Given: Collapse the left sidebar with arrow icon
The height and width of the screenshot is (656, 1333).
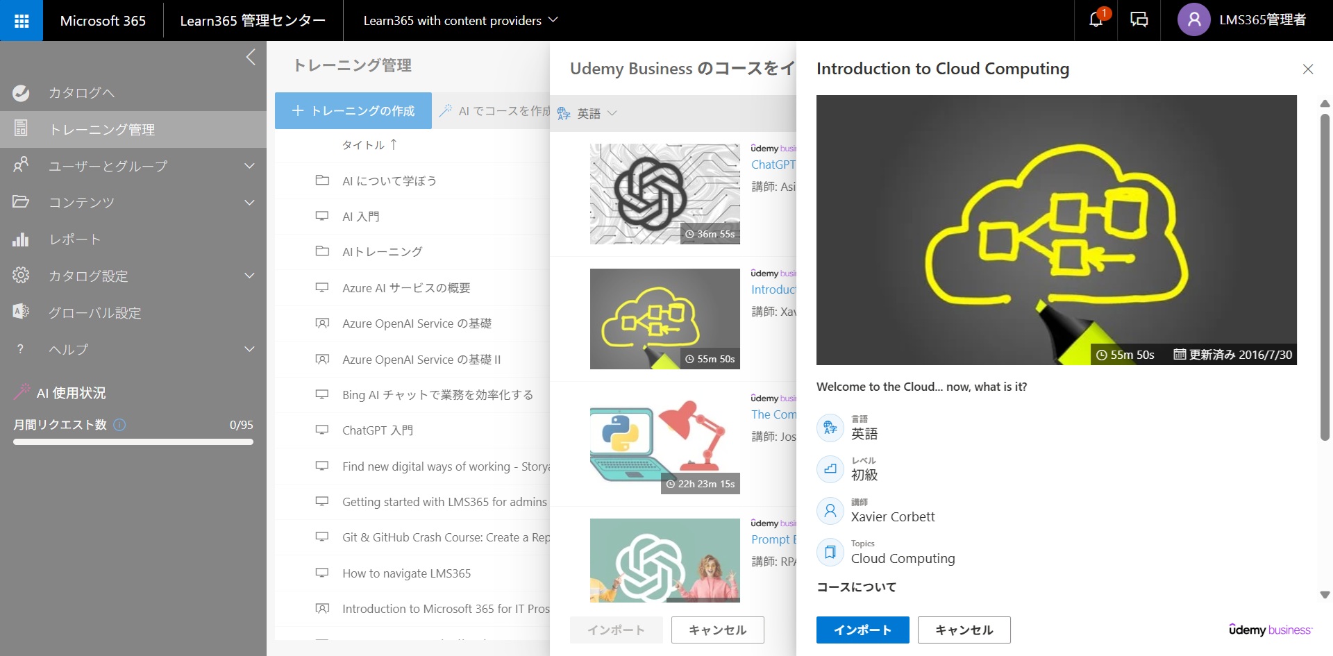Looking at the screenshot, I should (x=251, y=57).
